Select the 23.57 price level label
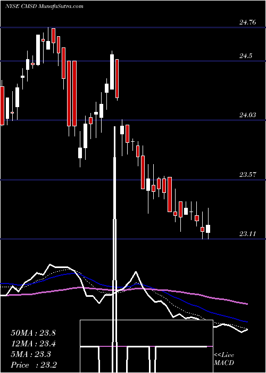The width and height of the screenshot is (266, 373). [248, 175]
